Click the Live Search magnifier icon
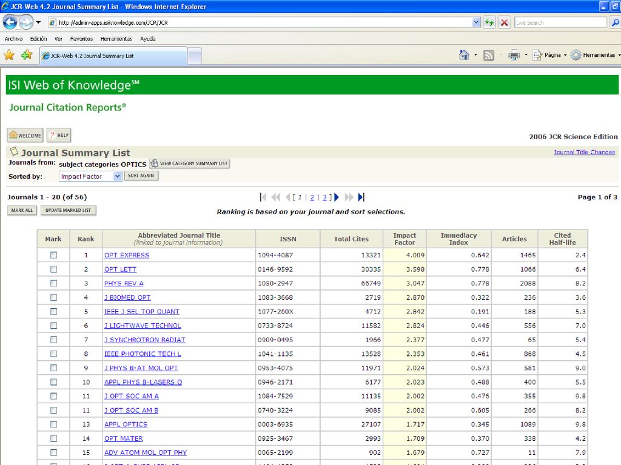This screenshot has height=465, width=621. point(615,22)
